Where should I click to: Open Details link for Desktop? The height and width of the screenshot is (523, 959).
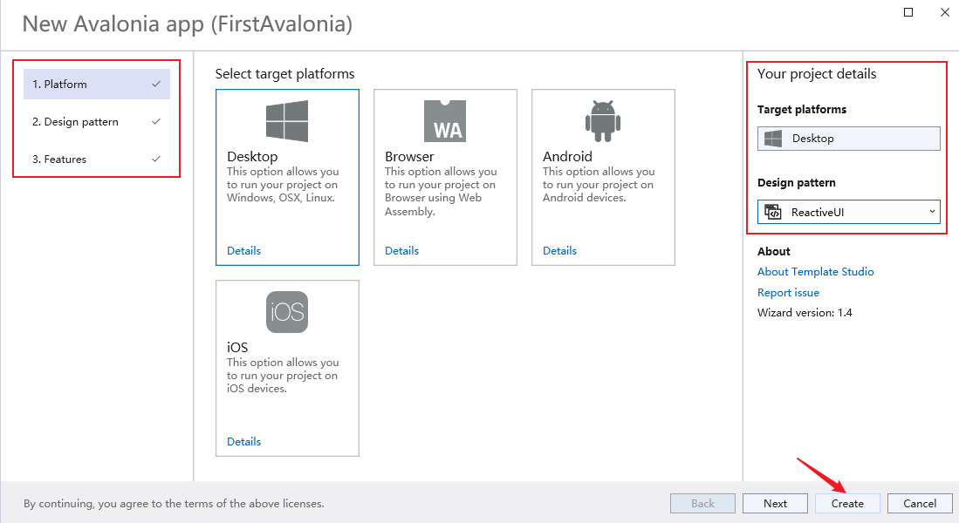[243, 250]
